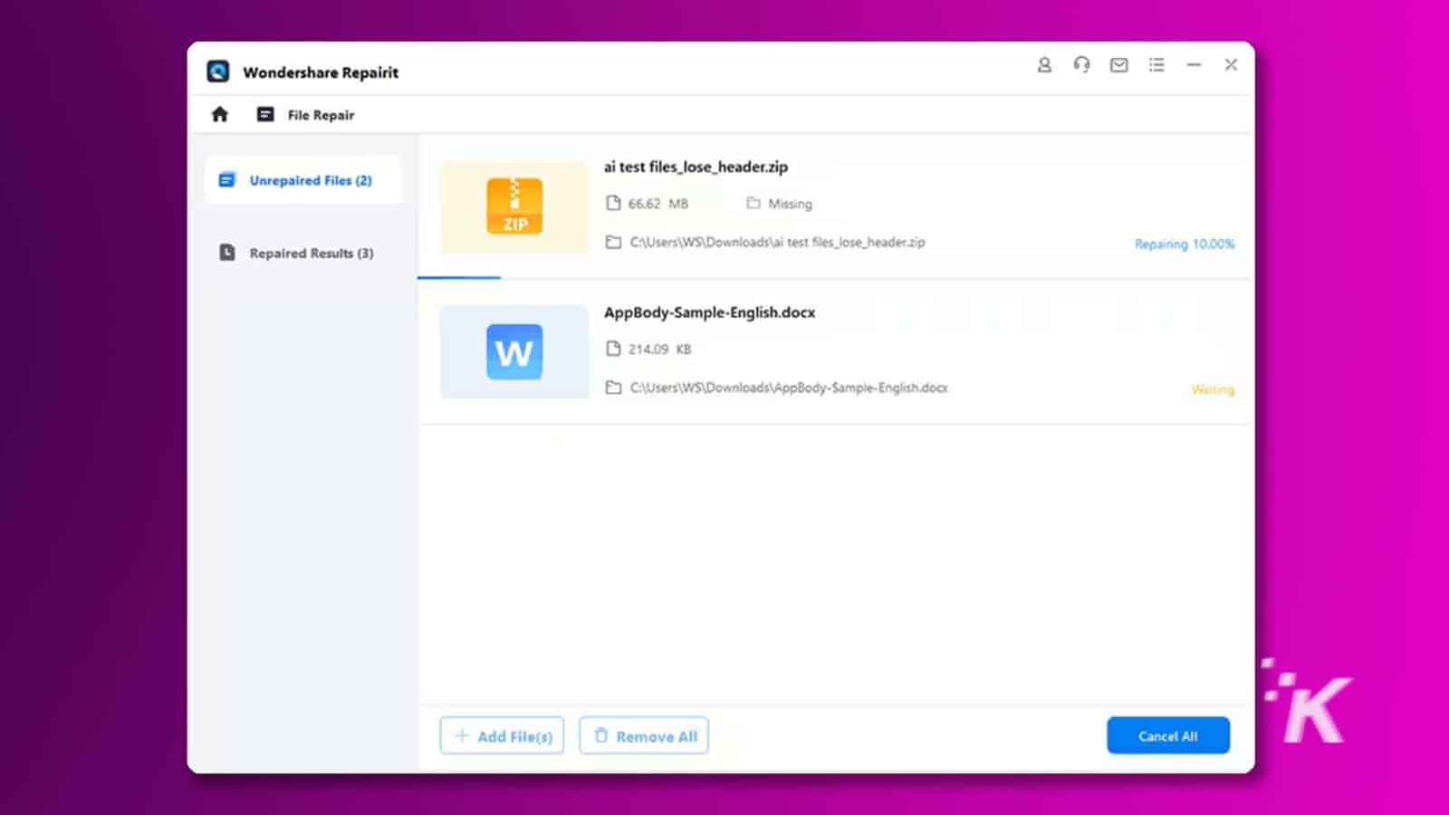Select the Unrepaired Files (2) tab

303,180
